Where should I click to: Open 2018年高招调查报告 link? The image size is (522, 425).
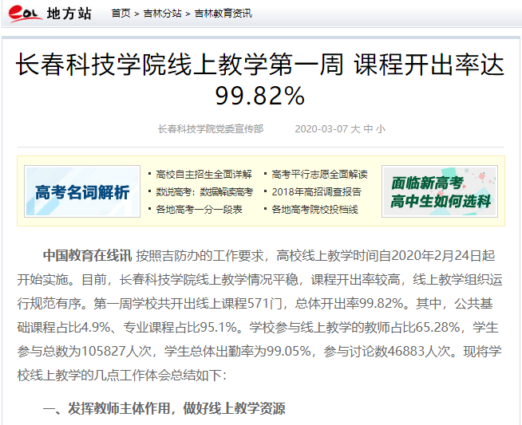click(x=315, y=191)
